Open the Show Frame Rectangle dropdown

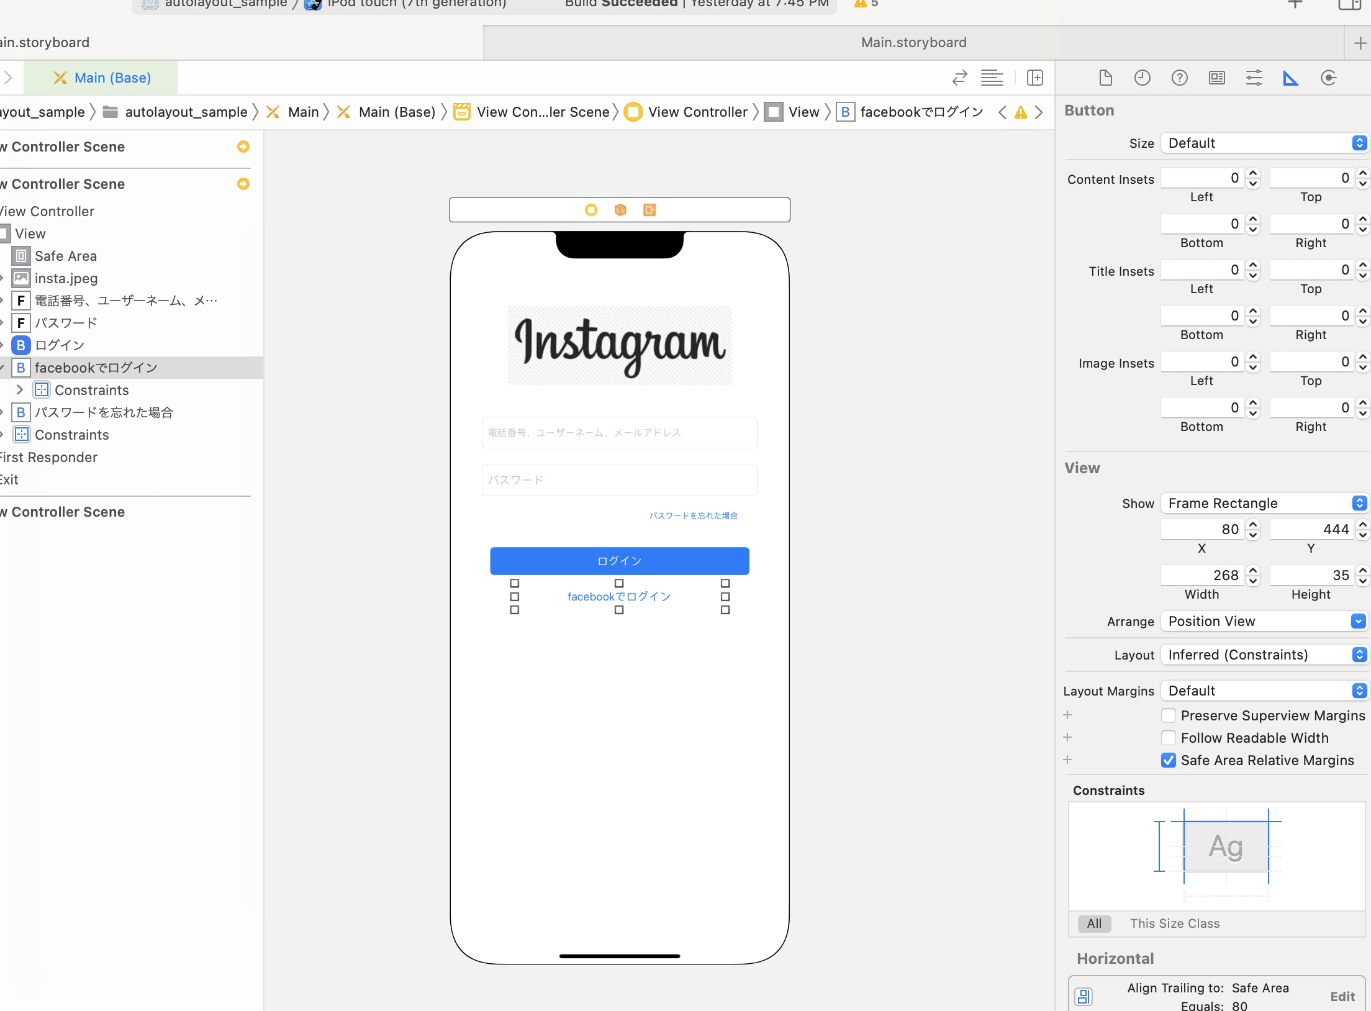(1264, 503)
